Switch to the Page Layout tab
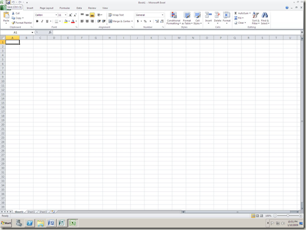The height and width of the screenshot is (230, 306). click(x=47, y=8)
